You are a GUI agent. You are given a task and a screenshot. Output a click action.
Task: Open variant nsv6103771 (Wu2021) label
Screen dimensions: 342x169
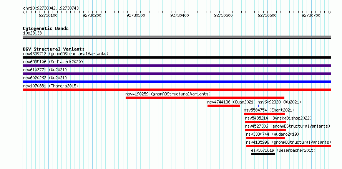tap(45, 70)
